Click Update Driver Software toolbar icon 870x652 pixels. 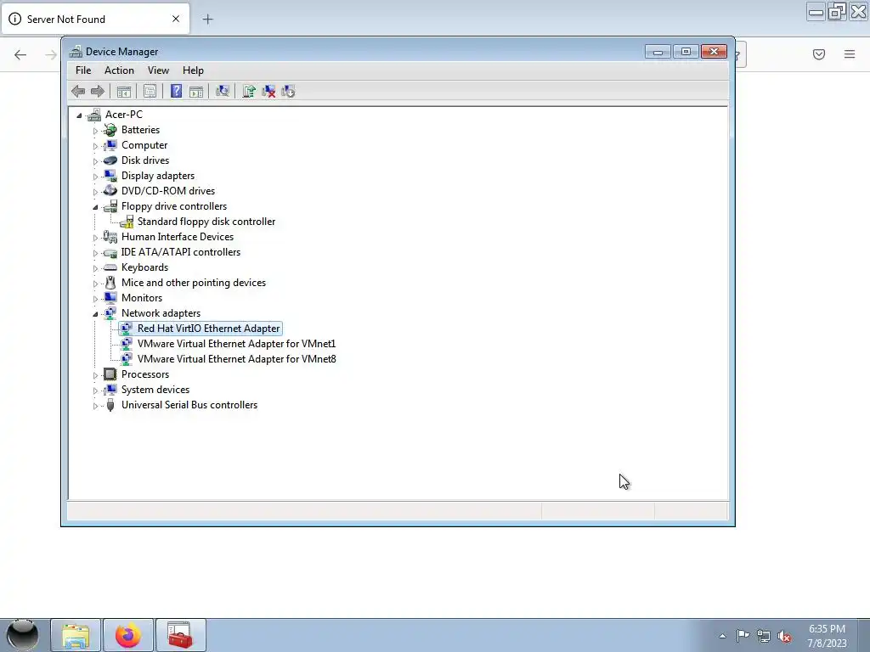pos(249,92)
